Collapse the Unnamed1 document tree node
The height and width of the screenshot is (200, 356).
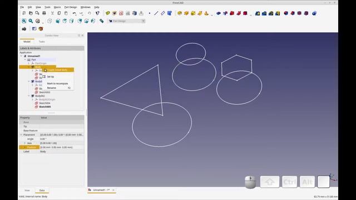[x=21, y=56]
